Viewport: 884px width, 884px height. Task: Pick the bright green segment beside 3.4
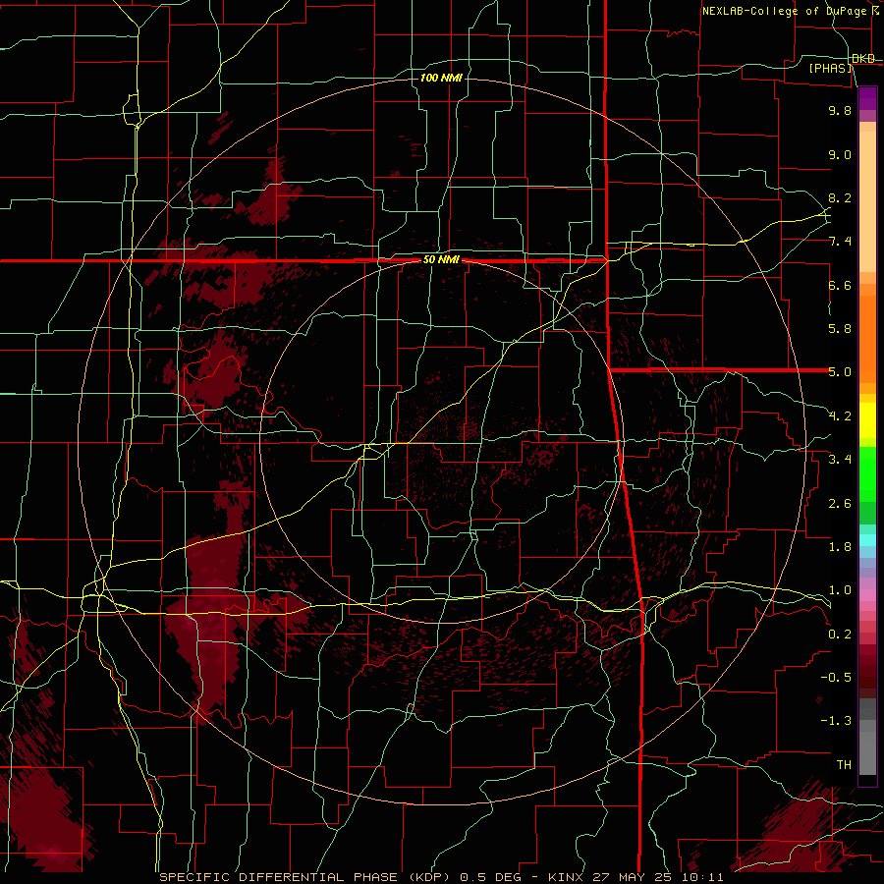867,473
